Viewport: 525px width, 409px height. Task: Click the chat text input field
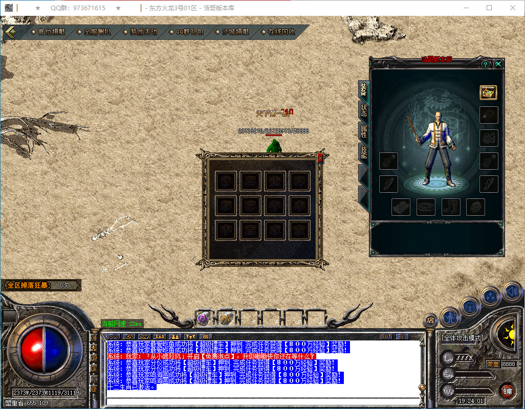(263, 401)
